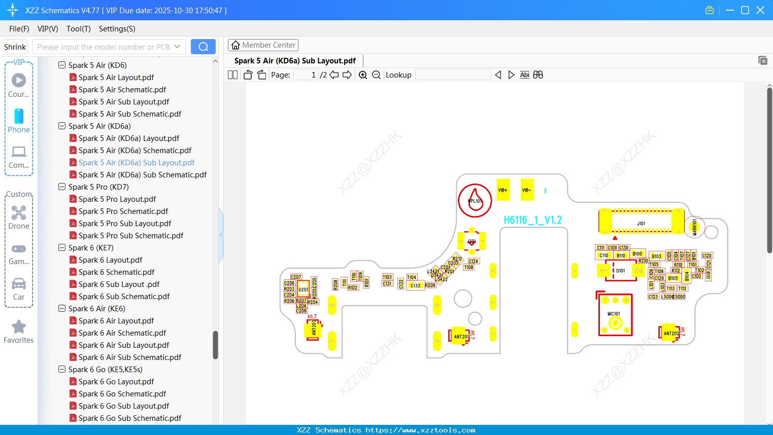The height and width of the screenshot is (435, 773).
Task: Click the zoom in icon in PDF toolbar
Action: coord(363,75)
